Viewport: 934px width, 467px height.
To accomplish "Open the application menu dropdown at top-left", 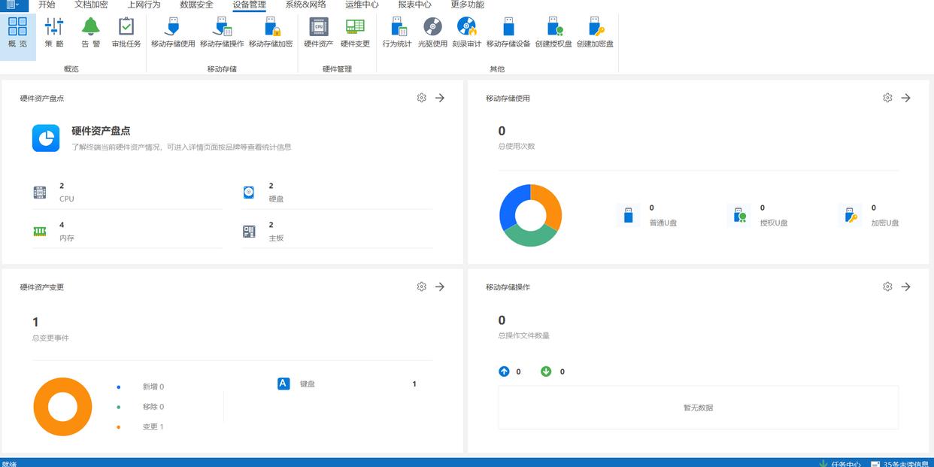I will [14, 5].
